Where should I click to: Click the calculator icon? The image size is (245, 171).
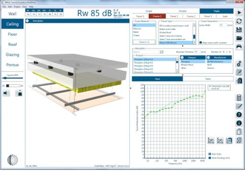tap(239, 98)
